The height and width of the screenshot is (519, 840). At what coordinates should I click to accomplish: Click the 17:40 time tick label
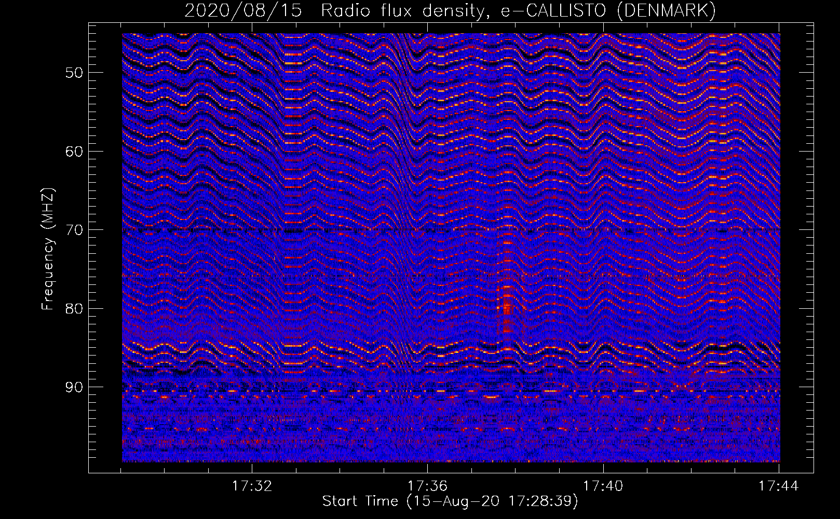click(603, 486)
